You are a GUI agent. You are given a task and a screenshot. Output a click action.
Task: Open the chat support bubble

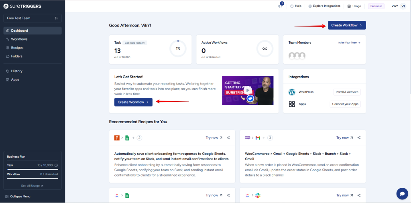tap(402, 193)
